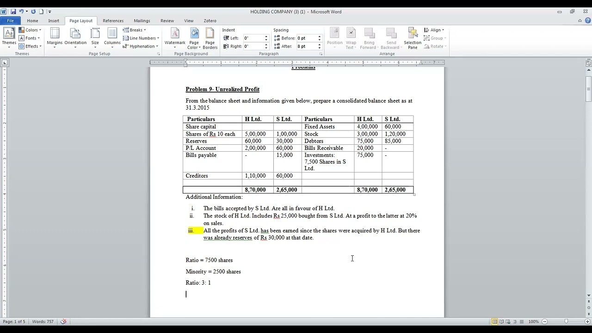Switch to Print Layout view
The height and width of the screenshot is (333, 592).
pyautogui.click(x=494, y=321)
